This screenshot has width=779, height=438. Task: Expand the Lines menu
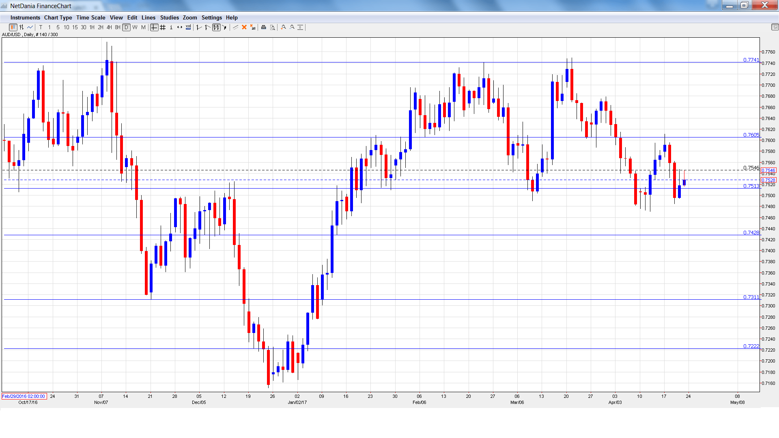(x=148, y=18)
